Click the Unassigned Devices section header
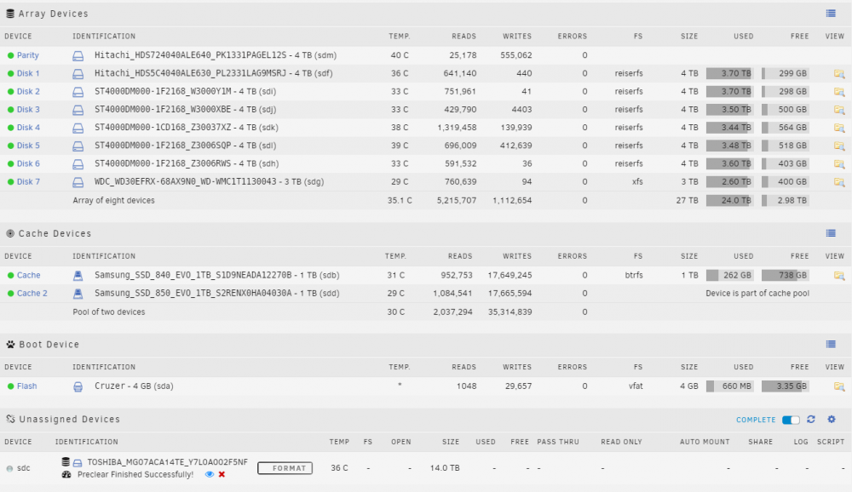This screenshot has height=492, width=852. point(70,420)
